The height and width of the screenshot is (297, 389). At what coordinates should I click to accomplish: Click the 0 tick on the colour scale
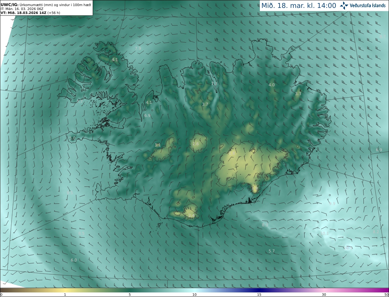(x=1, y=295)
